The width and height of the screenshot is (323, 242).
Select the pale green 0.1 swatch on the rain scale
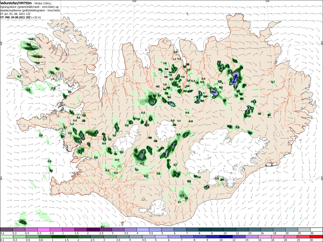6,237
